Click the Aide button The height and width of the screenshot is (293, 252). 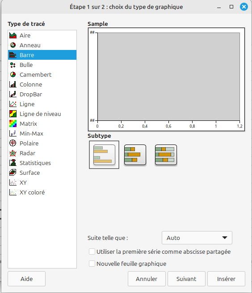coord(27,279)
